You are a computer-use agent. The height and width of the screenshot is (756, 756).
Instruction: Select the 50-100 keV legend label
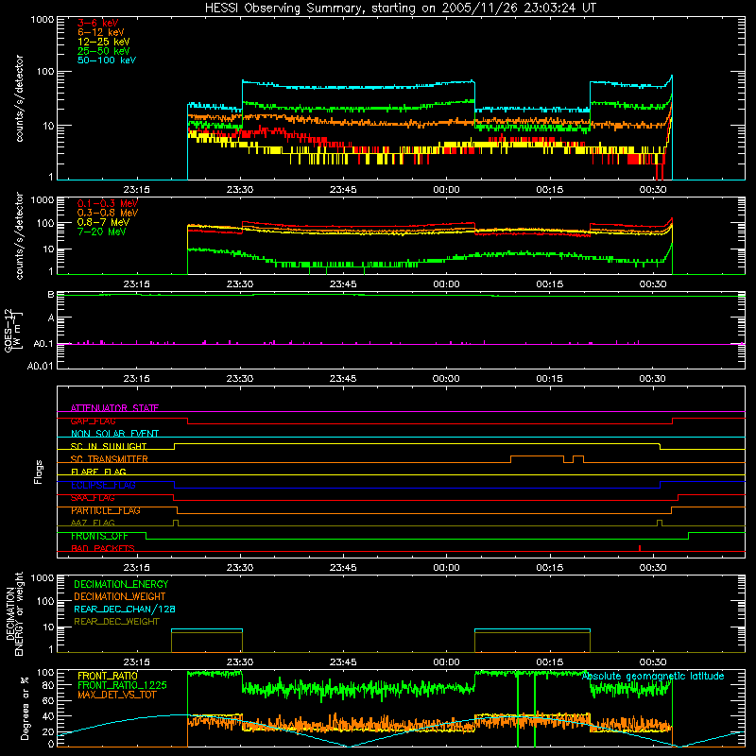tap(107, 60)
